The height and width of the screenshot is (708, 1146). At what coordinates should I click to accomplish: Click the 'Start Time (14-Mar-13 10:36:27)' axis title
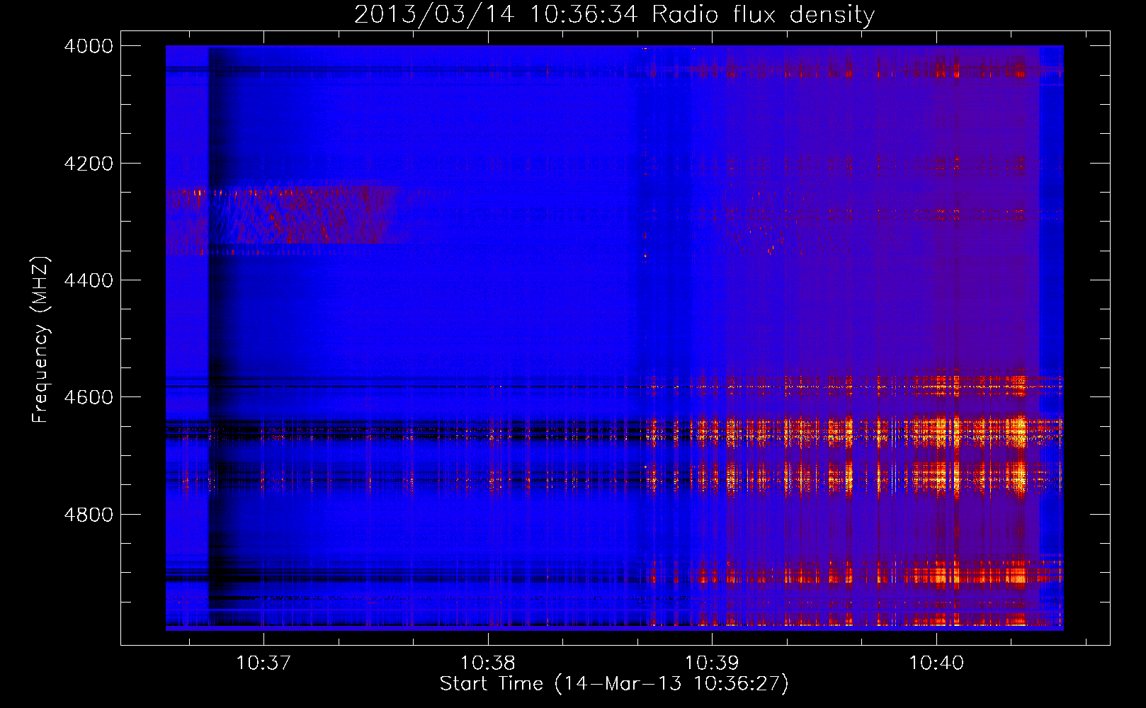pyautogui.click(x=614, y=684)
